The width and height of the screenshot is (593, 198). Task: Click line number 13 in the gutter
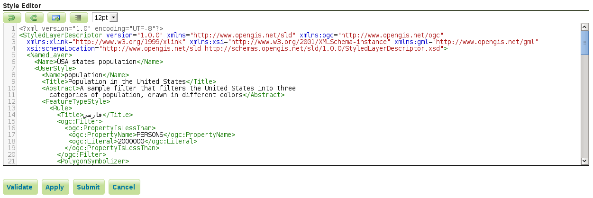12,108
